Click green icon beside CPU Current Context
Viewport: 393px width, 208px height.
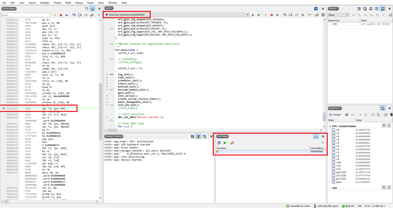pos(384,125)
